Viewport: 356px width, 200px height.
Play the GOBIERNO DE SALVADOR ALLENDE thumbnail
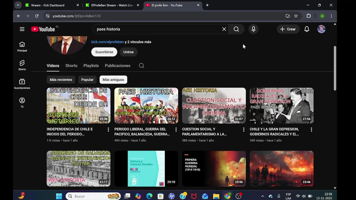click(78, 169)
